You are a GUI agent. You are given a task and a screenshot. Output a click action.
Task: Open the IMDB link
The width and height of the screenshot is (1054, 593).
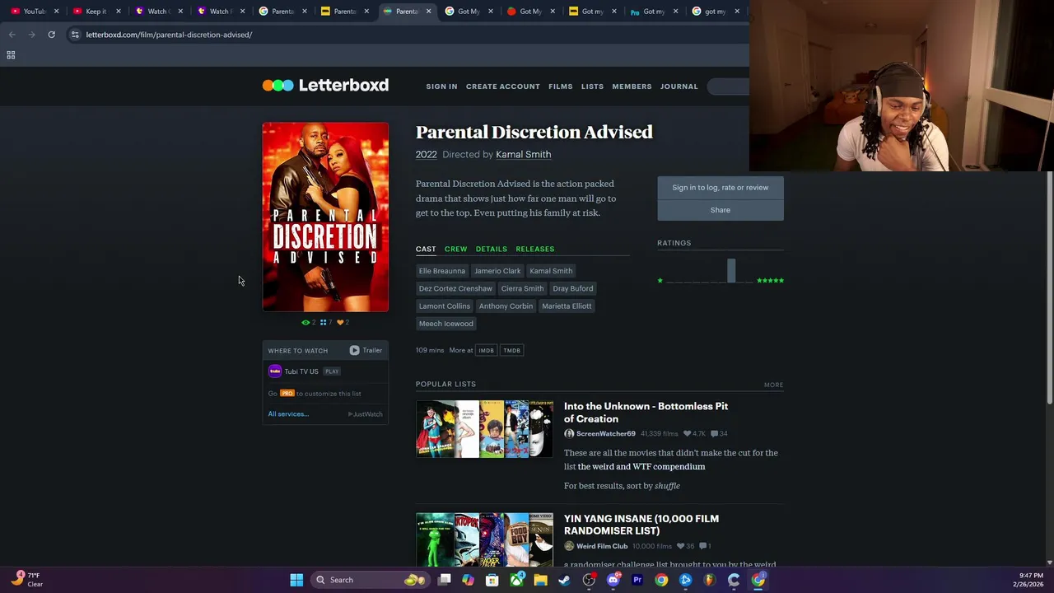pyautogui.click(x=487, y=351)
